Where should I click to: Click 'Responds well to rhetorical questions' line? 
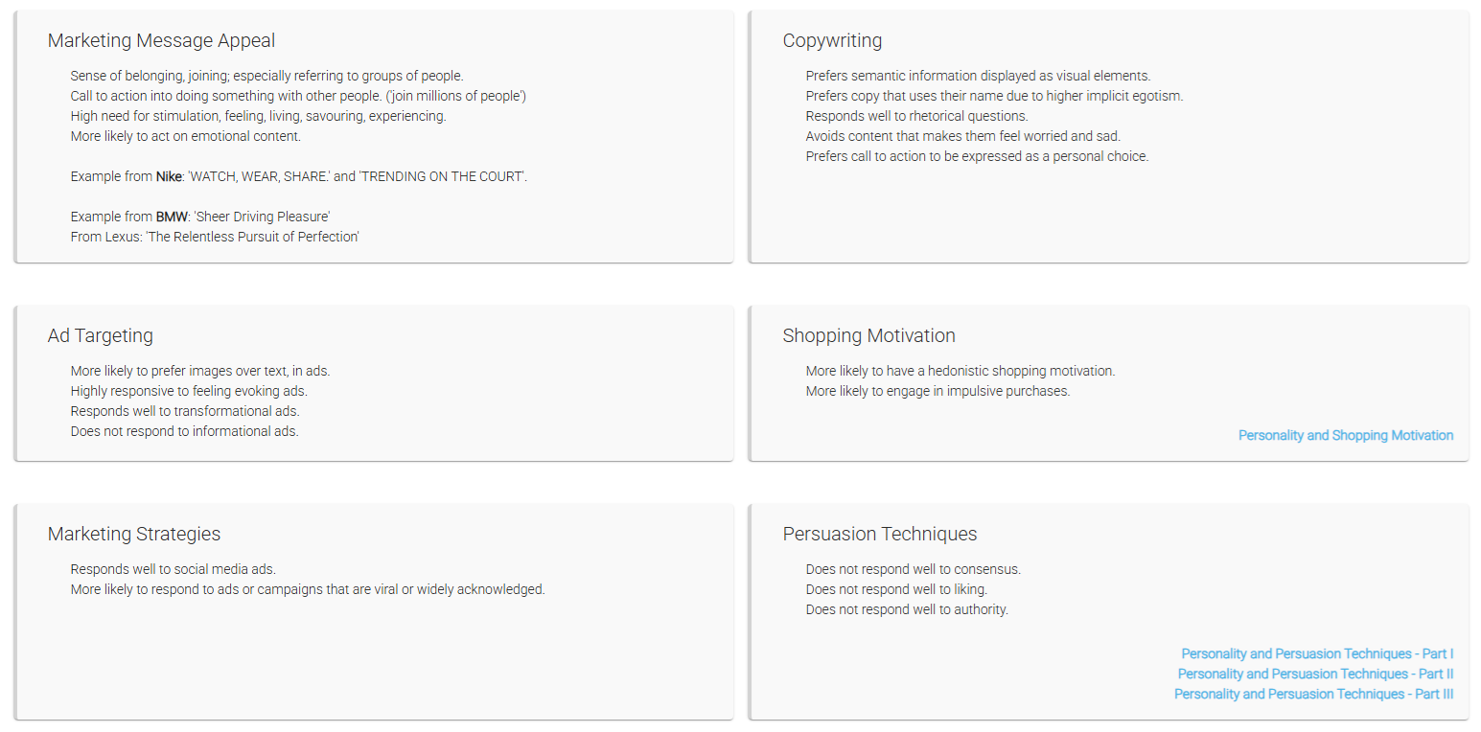click(917, 116)
